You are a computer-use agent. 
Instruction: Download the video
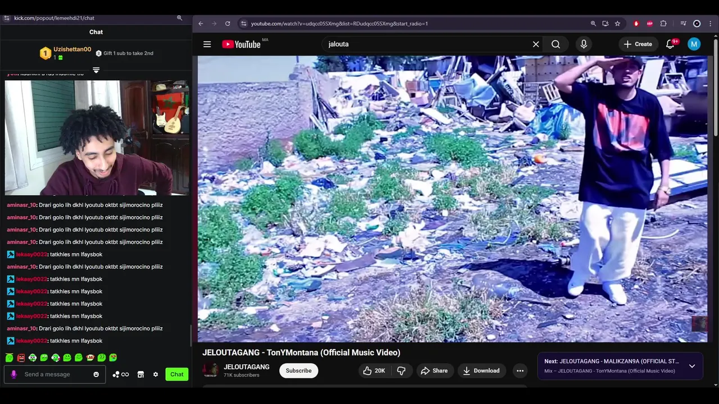481,370
